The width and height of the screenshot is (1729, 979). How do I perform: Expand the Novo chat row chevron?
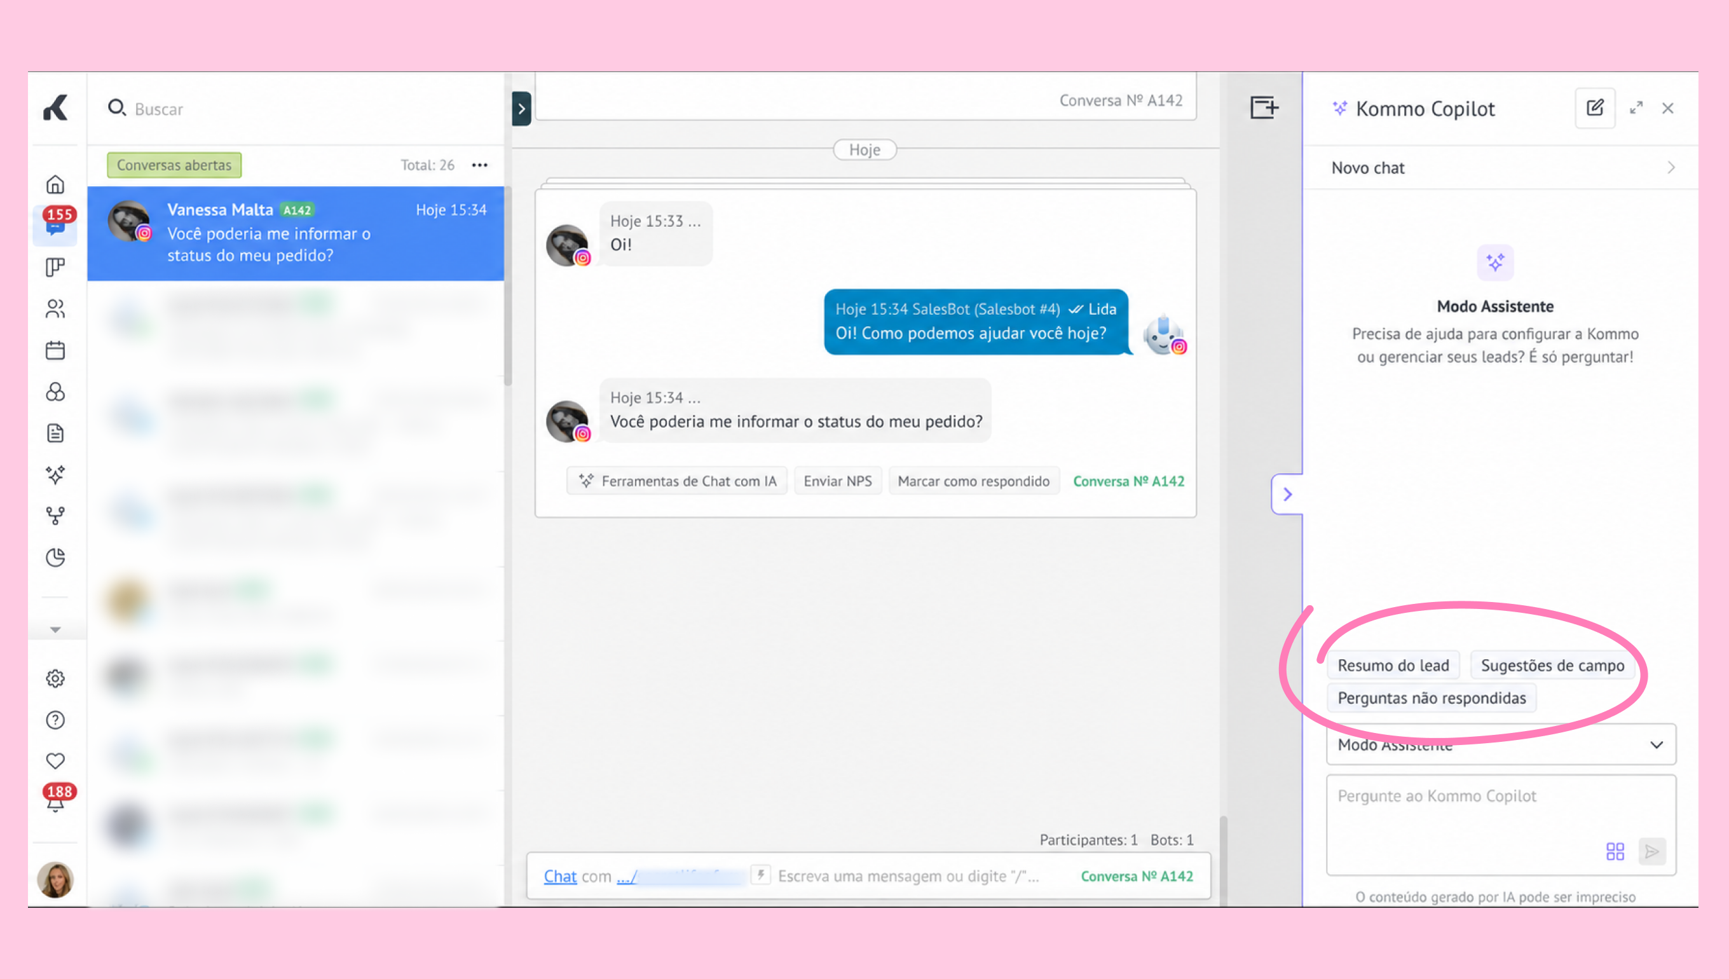(1671, 167)
